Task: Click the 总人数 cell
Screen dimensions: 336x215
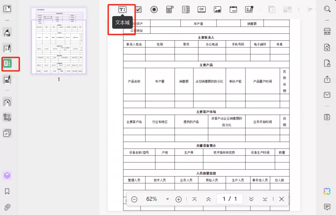Action: tap(280, 180)
